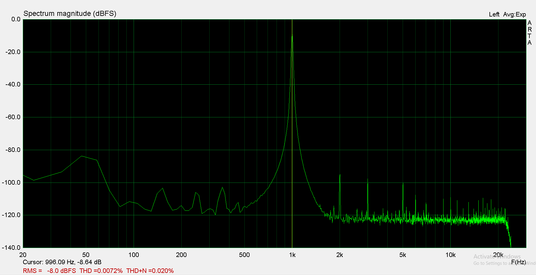This screenshot has width=536, height=275.
Task: Click the 'F(Hz)' axis unit label
Action: pyautogui.click(x=519, y=262)
